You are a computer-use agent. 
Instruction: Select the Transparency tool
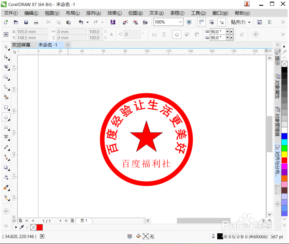point(6,178)
